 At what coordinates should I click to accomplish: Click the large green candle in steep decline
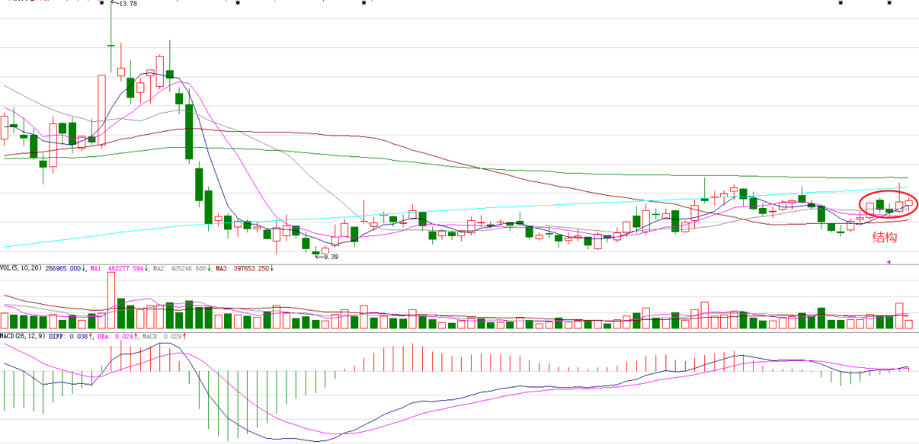(190, 132)
